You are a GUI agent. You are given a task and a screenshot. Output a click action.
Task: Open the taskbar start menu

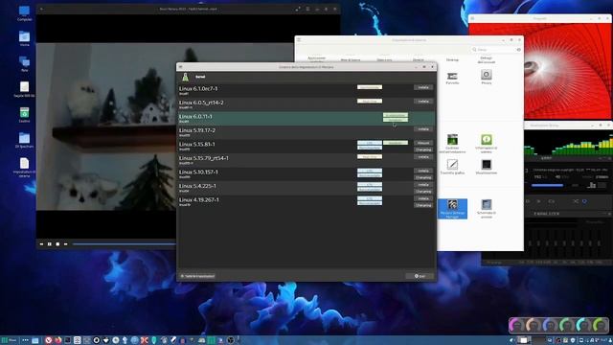10,340
